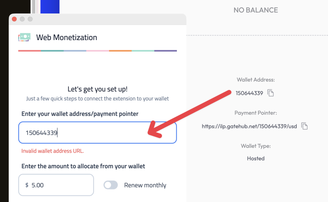Select the ilp.gatehub.net payment pointer URL
The height and width of the screenshot is (202, 328).
click(x=249, y=126)
